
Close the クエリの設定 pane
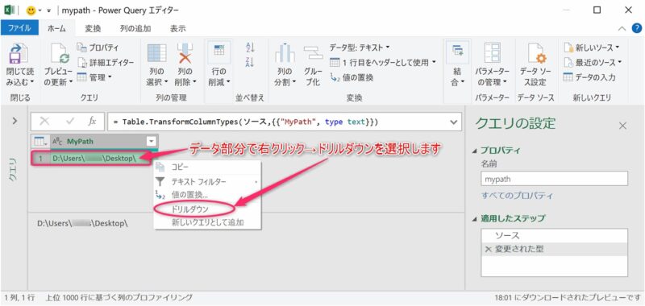pos(623,126)
